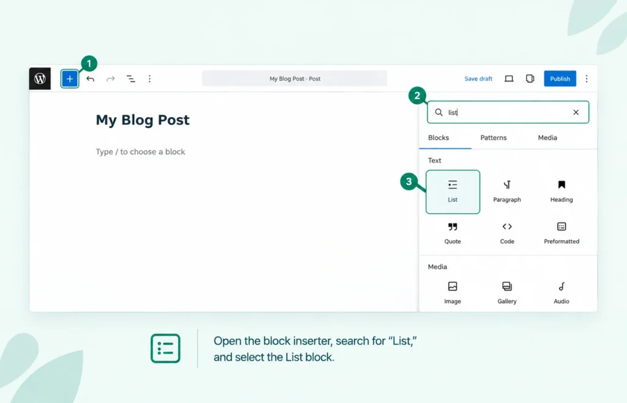The image size is (627, 403).
Task: Insert the Quote block
Action: (452, 233)
